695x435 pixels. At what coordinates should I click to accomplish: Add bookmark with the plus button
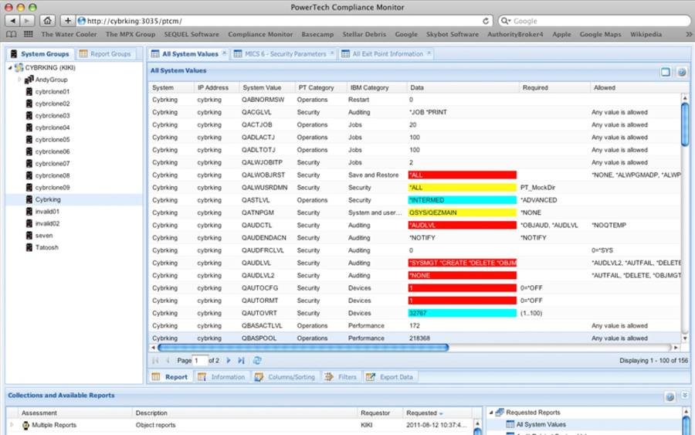[67, 21]
